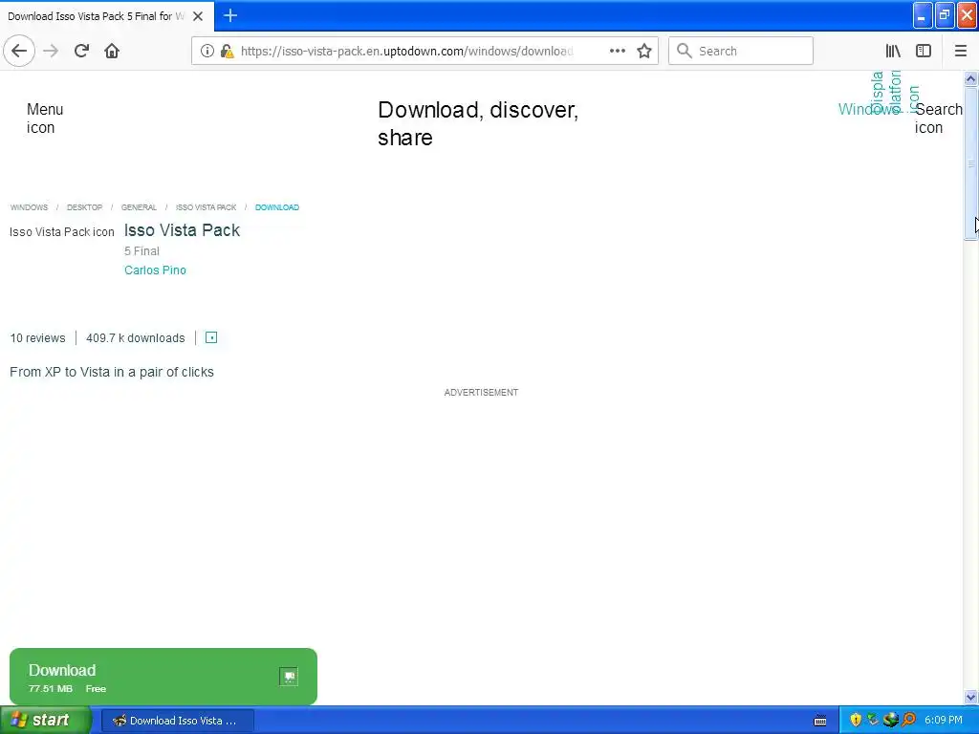Screen dimensions: 979x734
Task: Open the GENERAL breadcrumb
Action: pos(139,207)
